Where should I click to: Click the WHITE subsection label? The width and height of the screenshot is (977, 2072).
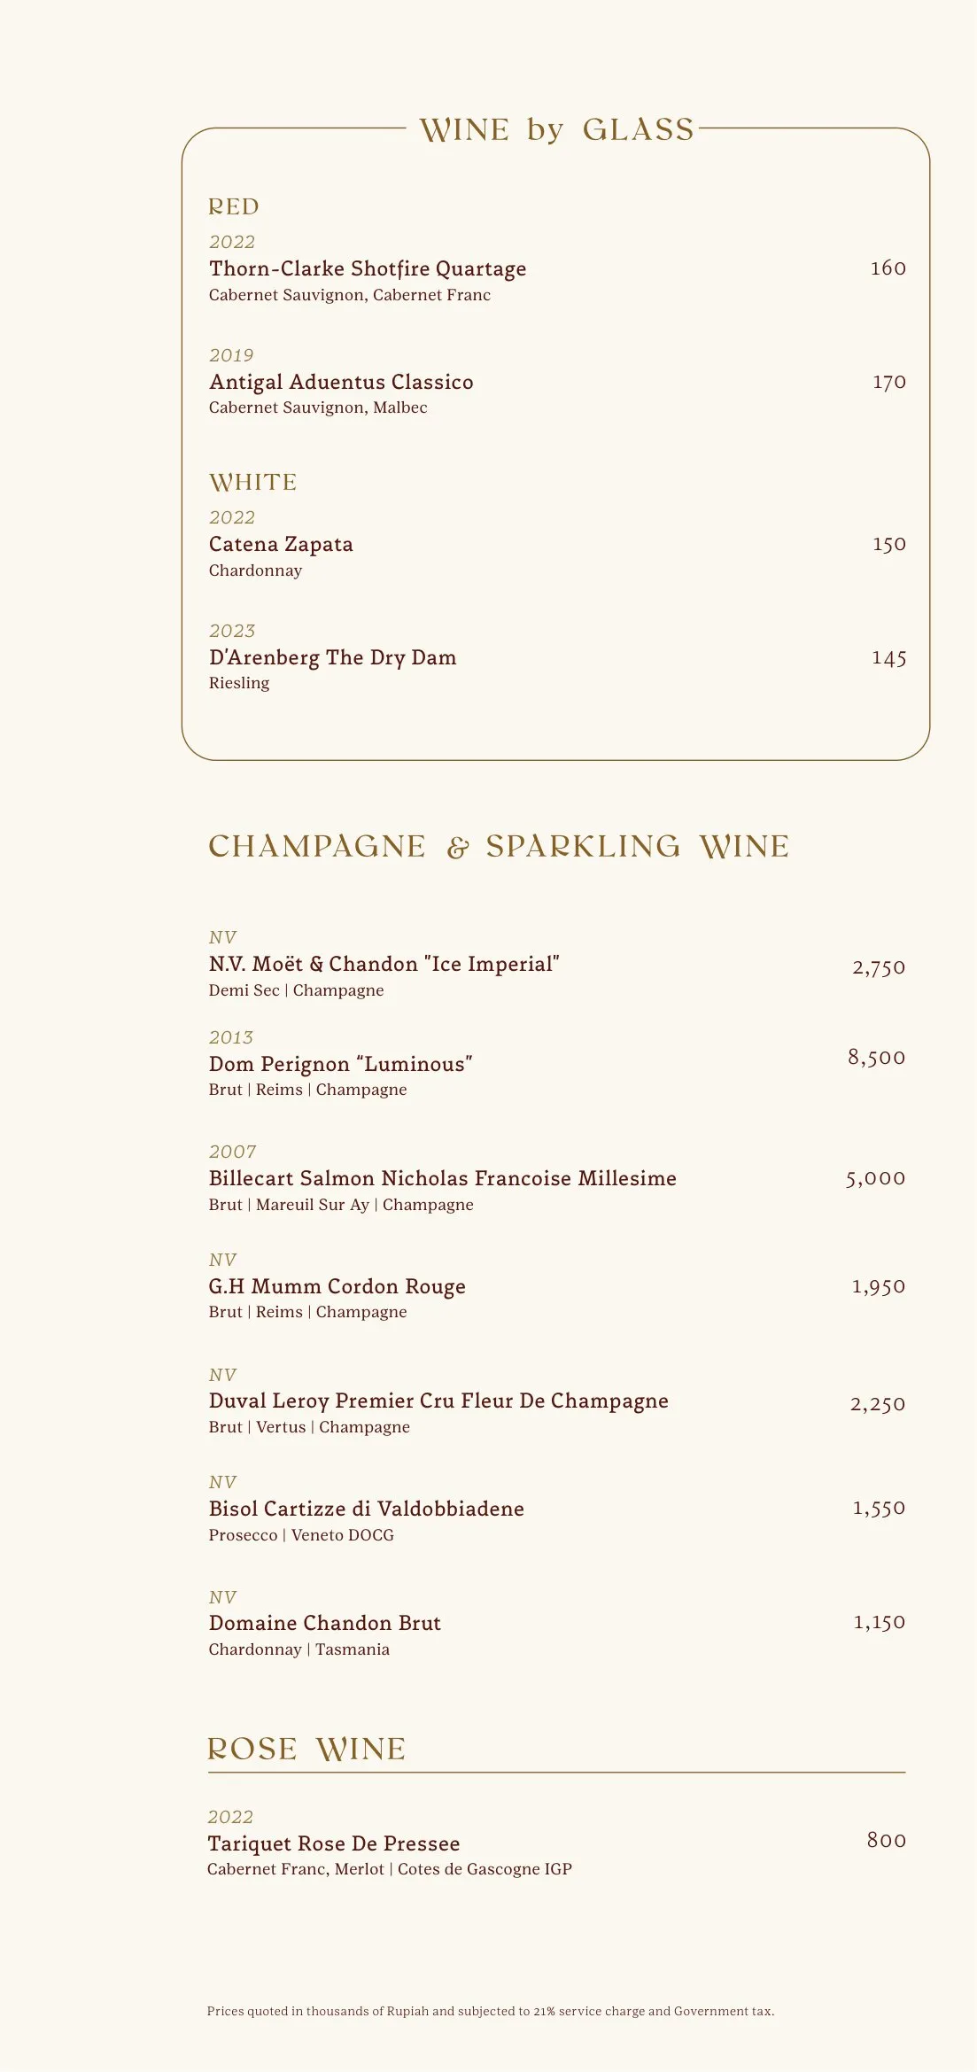coord(252,483)
